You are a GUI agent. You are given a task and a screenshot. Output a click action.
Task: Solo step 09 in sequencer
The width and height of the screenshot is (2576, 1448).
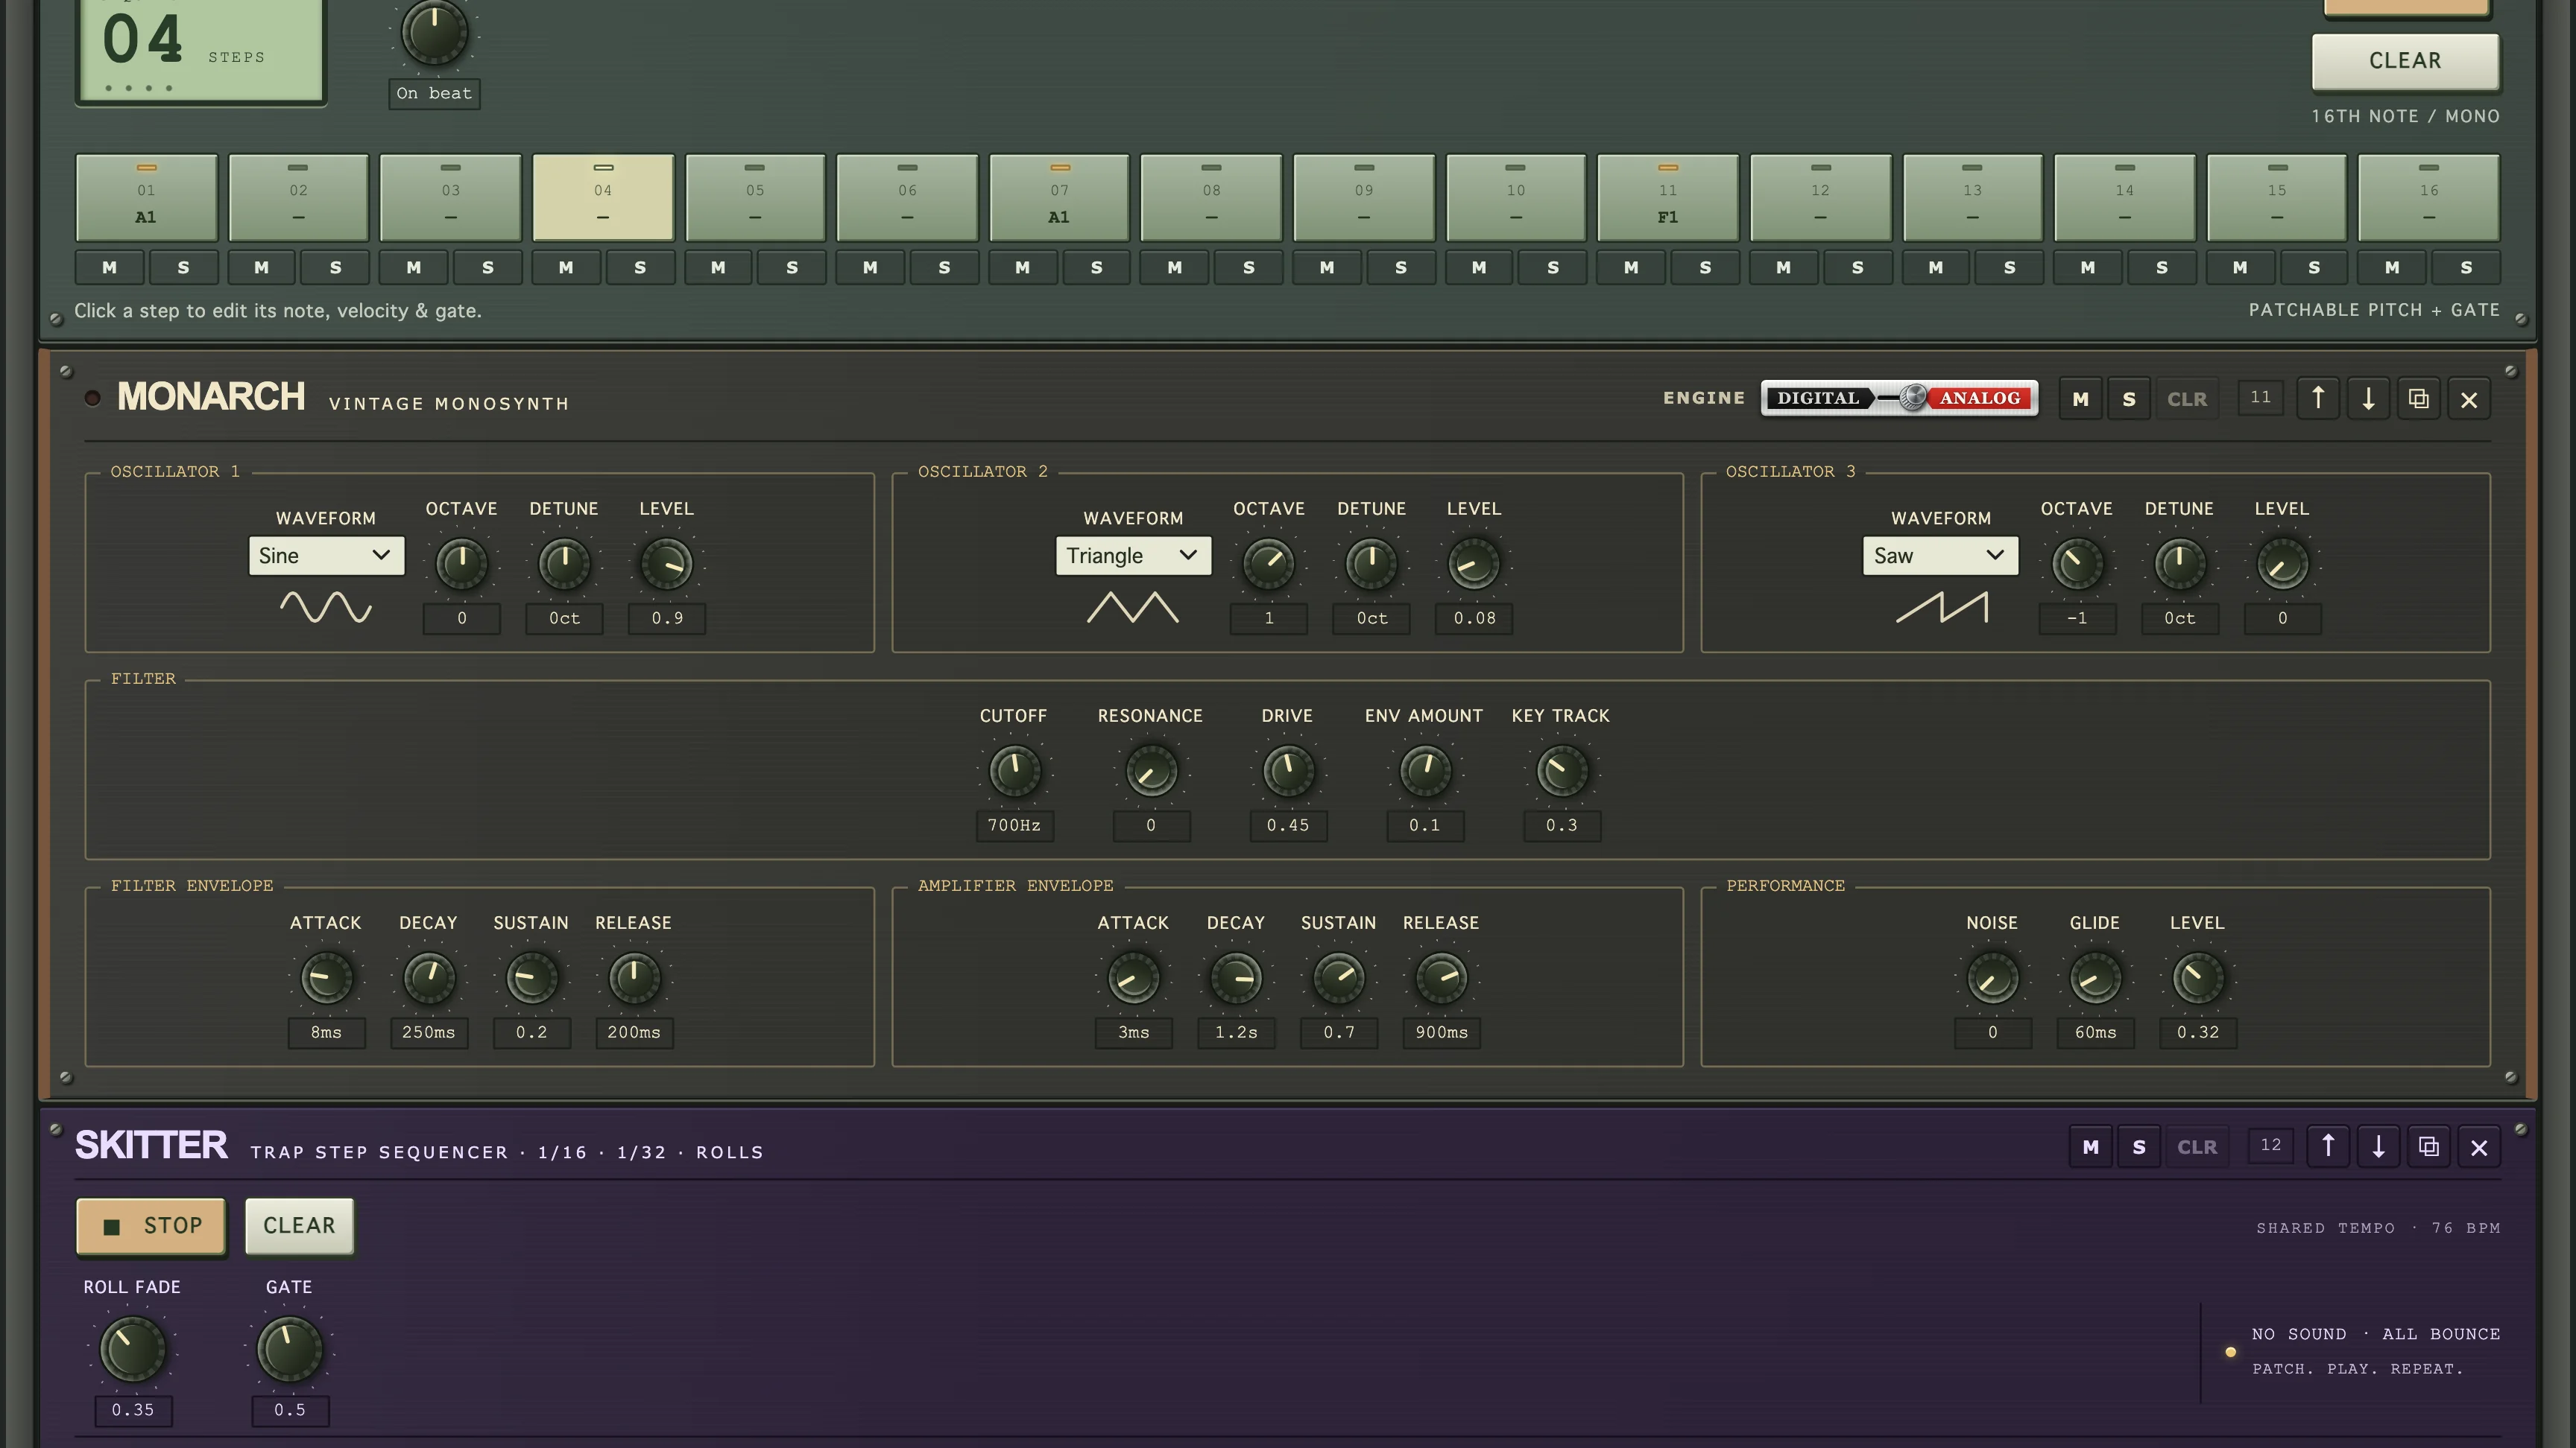[1400, 267]
